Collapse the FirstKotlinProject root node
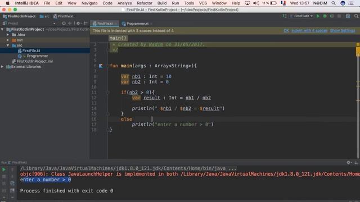This screenshot has height=202, width=360. [2, 29]
